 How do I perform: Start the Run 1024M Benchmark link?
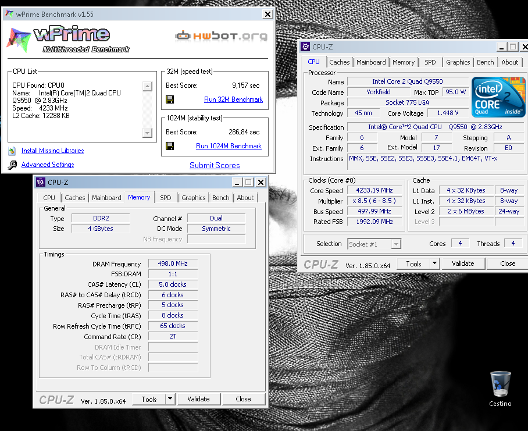[229, 146]
